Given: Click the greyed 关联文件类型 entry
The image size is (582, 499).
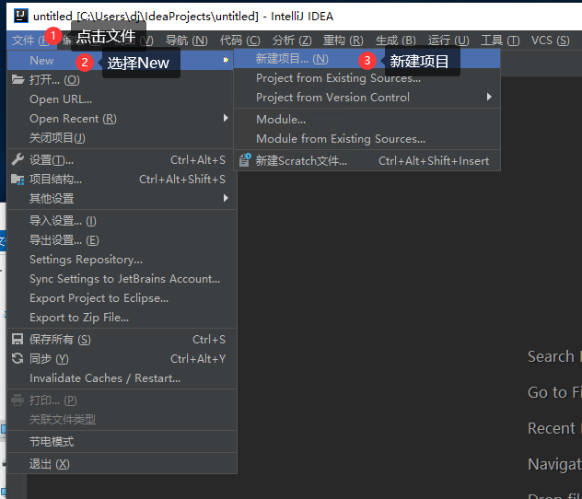Looking at the screenshot, I should point(122,419).
